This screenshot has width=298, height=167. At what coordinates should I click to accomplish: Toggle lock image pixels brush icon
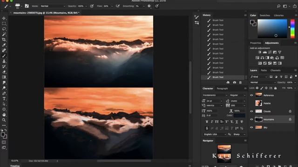tap(262, 88)
